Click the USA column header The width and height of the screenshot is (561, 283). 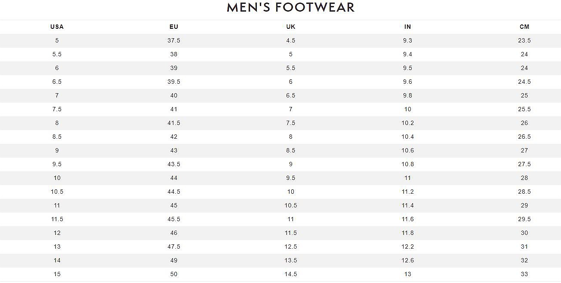[x=57, y=27]
